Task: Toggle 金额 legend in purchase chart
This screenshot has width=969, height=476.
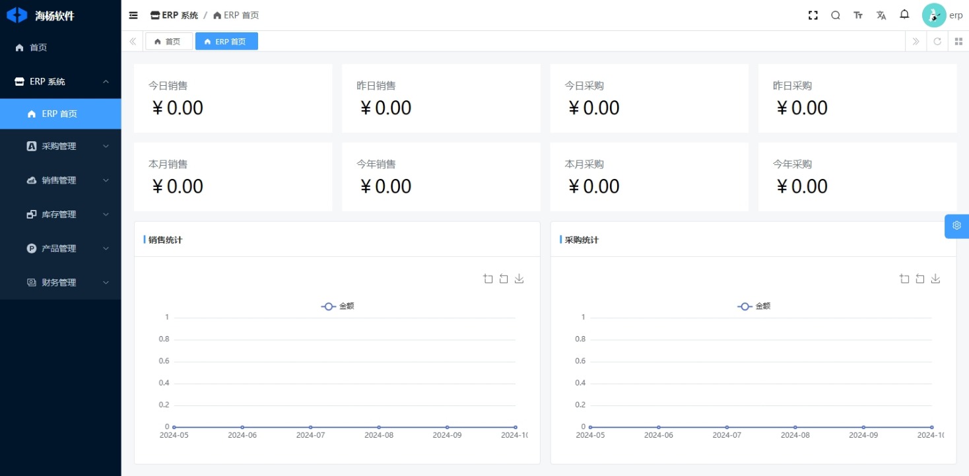Action: tap(754, 306)
